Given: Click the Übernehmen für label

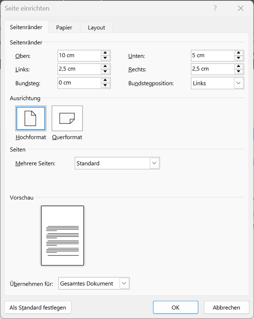Looking at the screenshot, I should coord(31,284).
